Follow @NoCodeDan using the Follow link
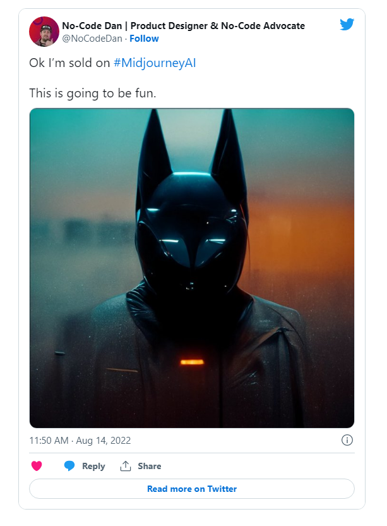 [144, 39]
